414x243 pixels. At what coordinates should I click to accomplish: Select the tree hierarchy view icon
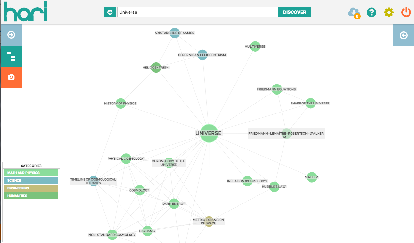tap(11, 56)
